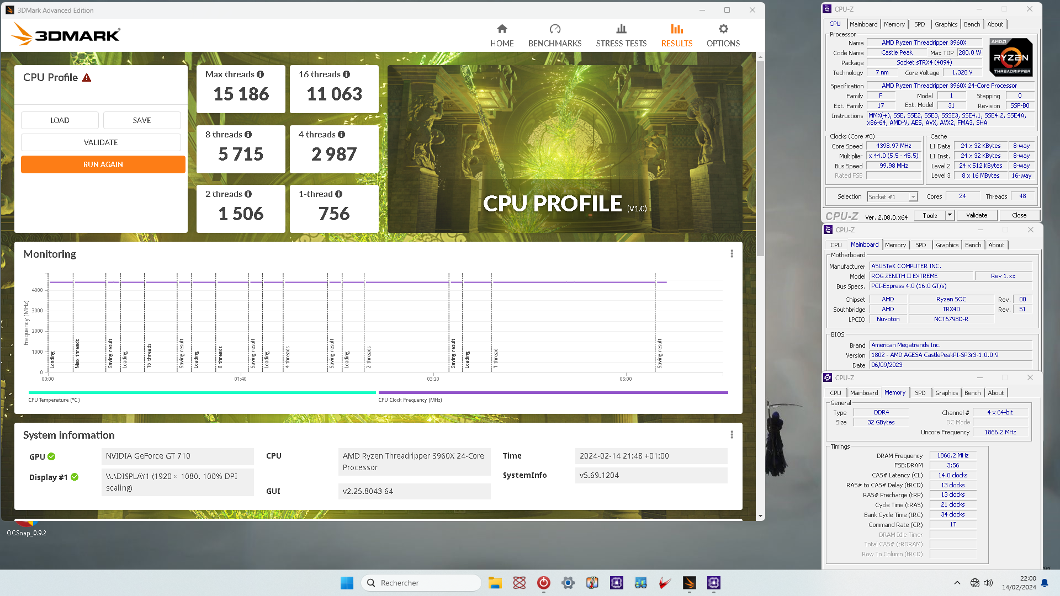This screenshot has height=596, width=1060.
Task: Open the notification bell icon
Action: (1045, 583)
